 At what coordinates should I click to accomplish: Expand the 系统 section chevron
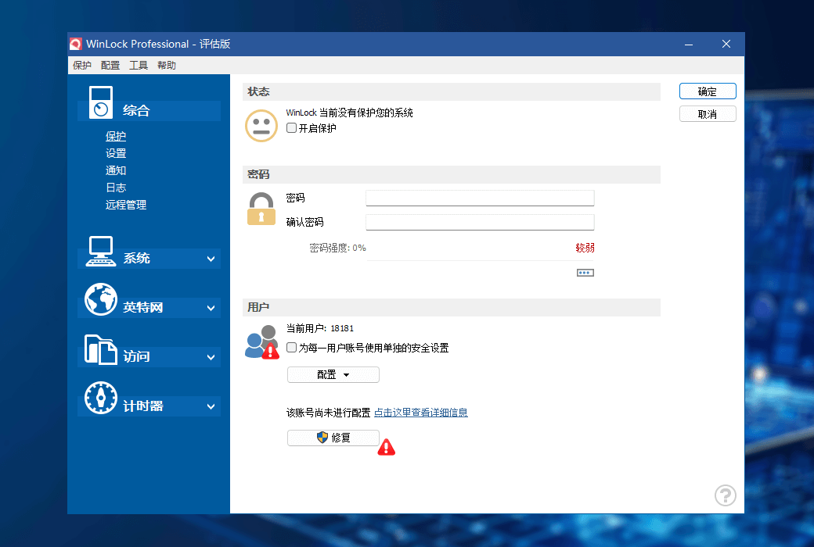point(211,259)
